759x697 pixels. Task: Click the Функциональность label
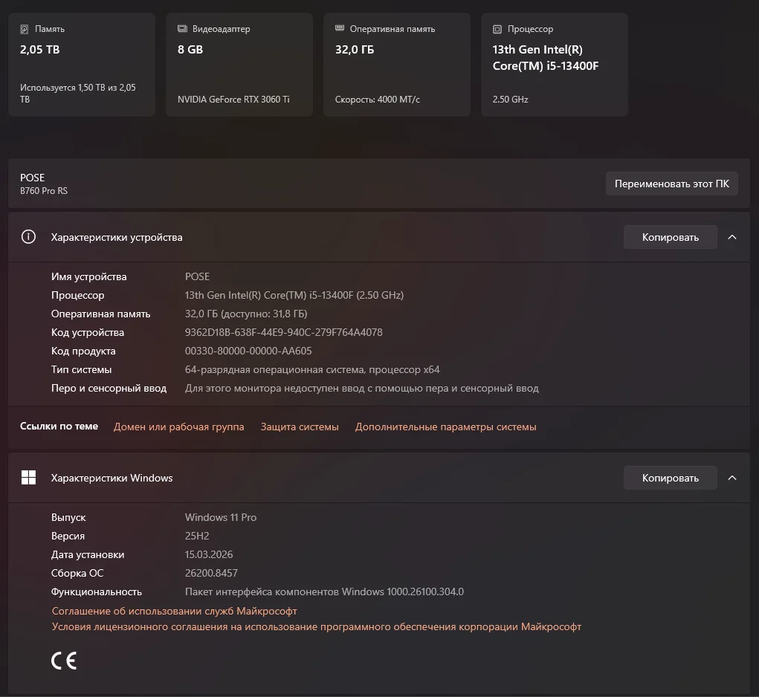tap(97, 591)
